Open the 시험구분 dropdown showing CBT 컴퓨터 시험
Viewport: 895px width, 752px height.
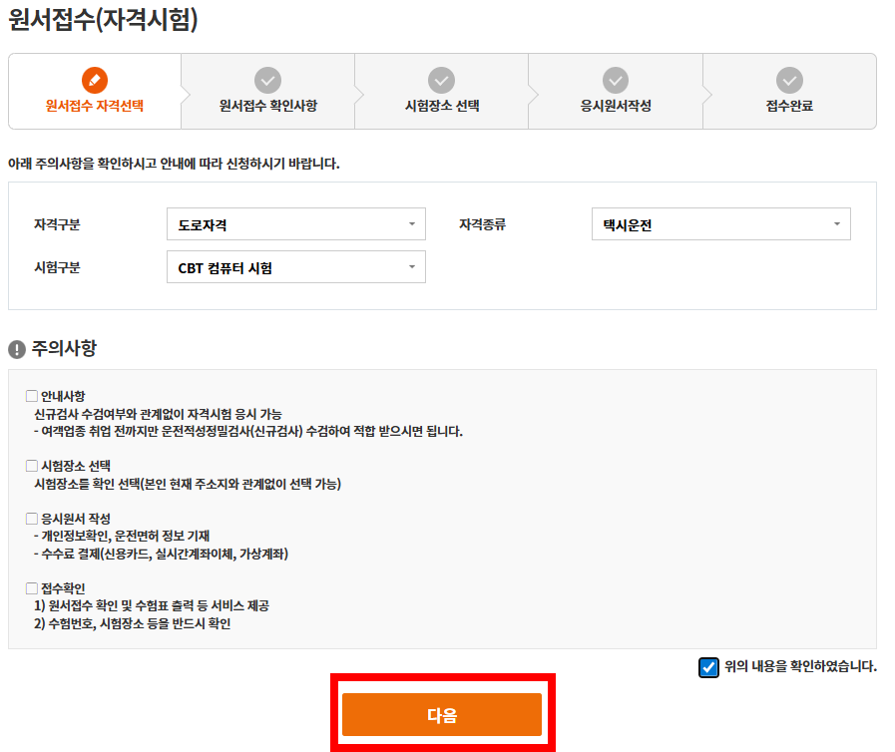click(x=296, y=267)
